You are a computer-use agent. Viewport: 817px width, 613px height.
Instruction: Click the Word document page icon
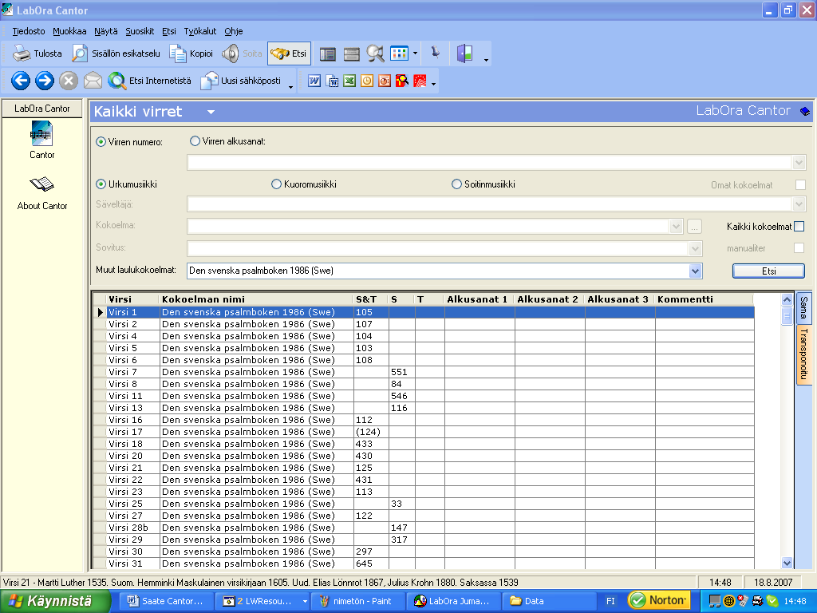pyautogui.click(x=333, y=81)
